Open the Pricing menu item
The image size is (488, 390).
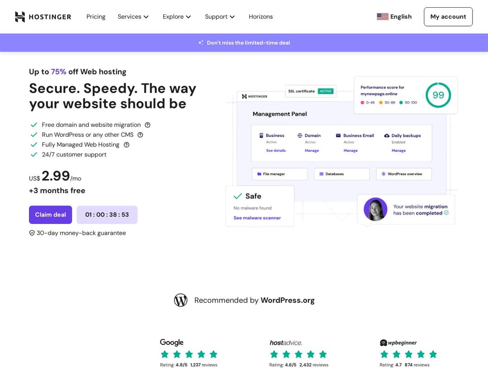pos(96,17)
